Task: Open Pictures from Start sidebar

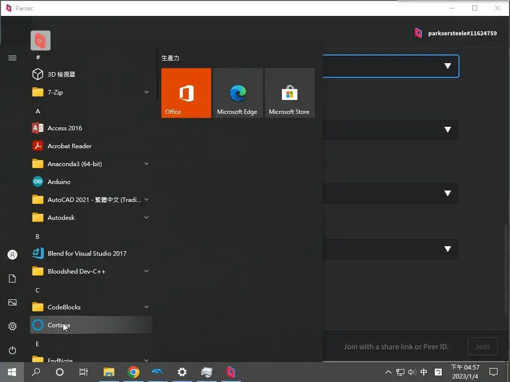Action: click(x=12, y=302)
